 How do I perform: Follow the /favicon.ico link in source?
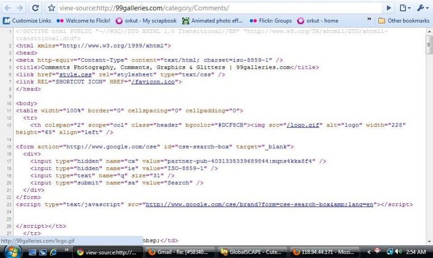pyautogui.click(x=153, y=82)
